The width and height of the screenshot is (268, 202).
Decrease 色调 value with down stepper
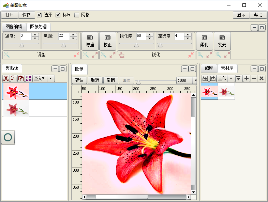73,38
